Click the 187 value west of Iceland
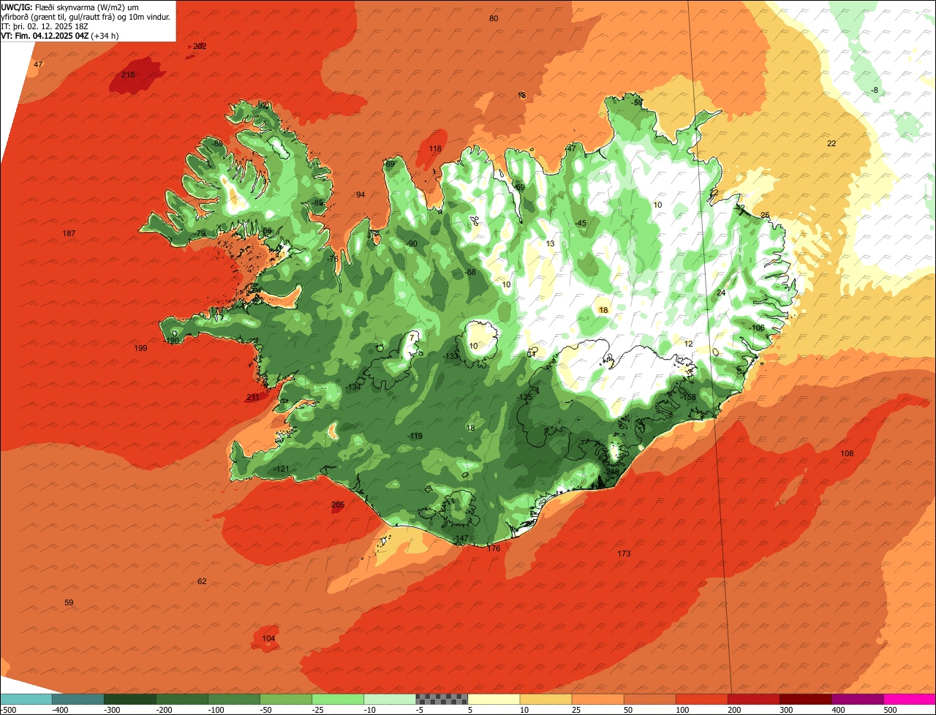Screen dimensions: 936x715 [x=69, y=233]
